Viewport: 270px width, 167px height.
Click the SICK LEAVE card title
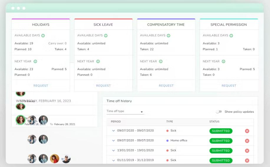coord(103,25)
